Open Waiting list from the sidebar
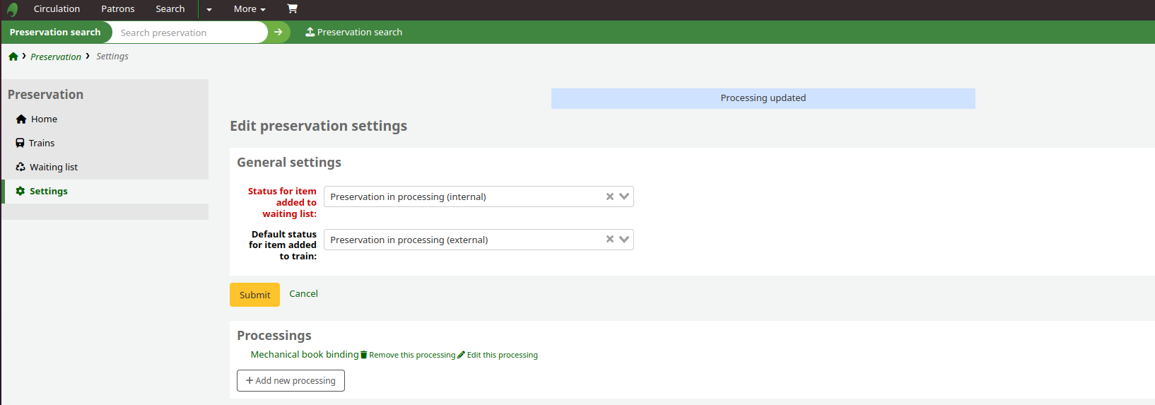The height and width of the screenshot is (405, 1155). [x=53, y=167]
